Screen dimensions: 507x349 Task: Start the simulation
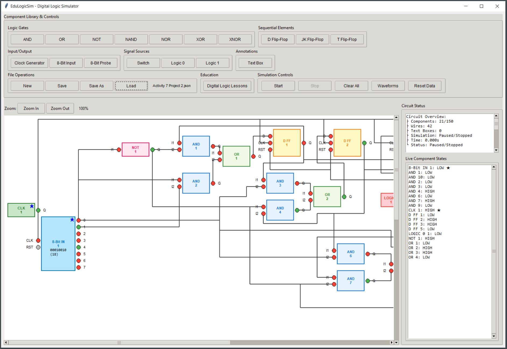coord(278,86)
